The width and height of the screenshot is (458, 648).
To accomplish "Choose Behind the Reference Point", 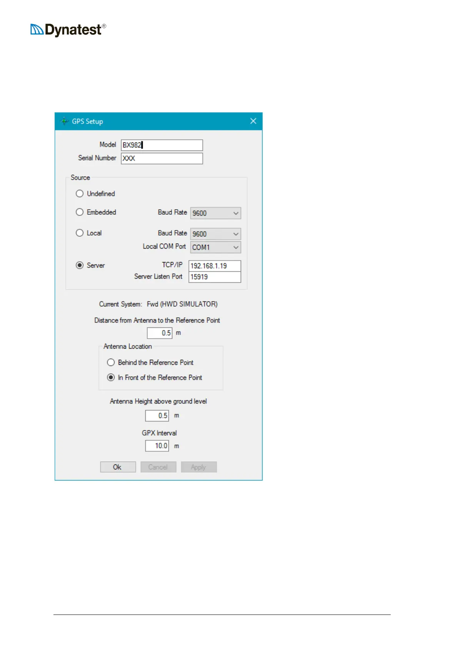I will pyautogui.click(x=150, y=362).
